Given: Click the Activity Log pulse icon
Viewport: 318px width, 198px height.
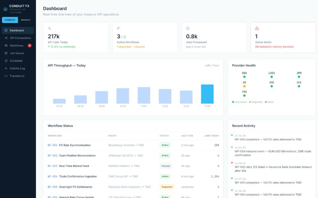Looking at the screenshot, I should (x=6, y=68).
